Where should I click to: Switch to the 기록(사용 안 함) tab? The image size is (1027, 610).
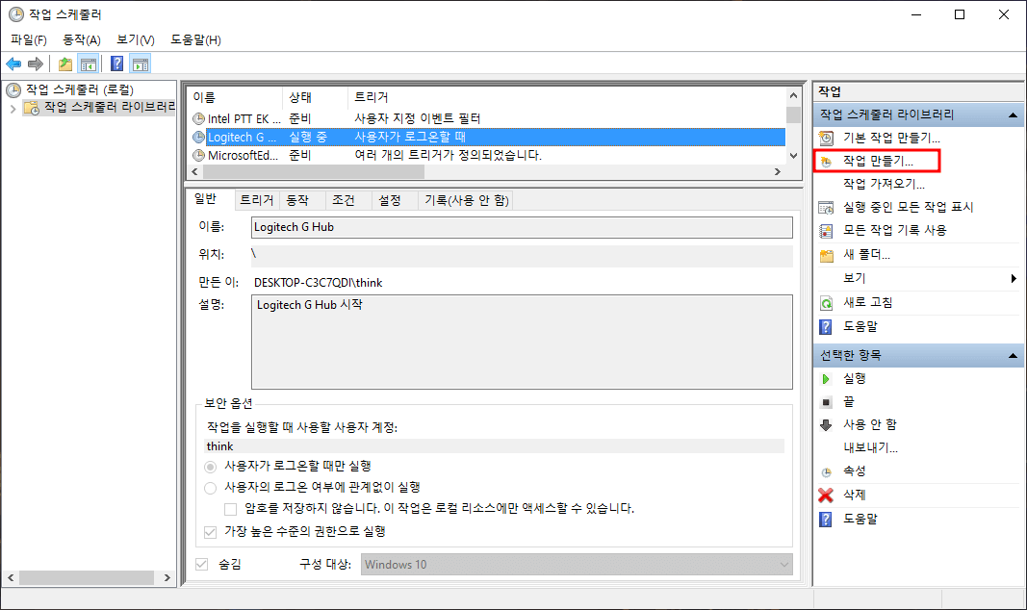pos(467,200)
